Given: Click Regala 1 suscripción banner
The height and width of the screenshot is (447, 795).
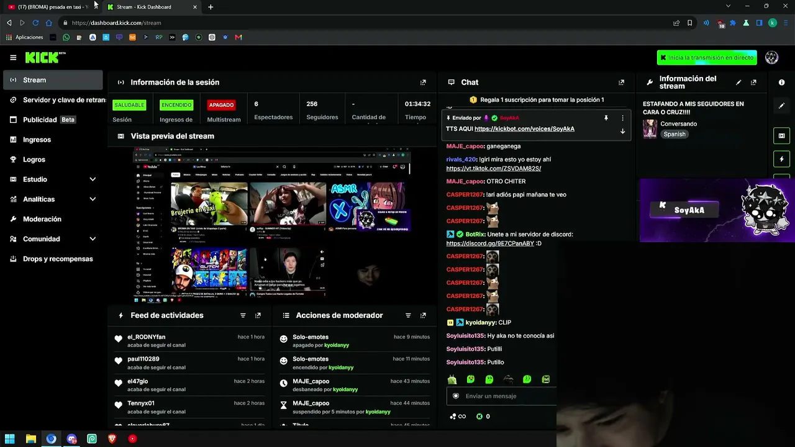Looking at the screenshot, I should [537, 100].
